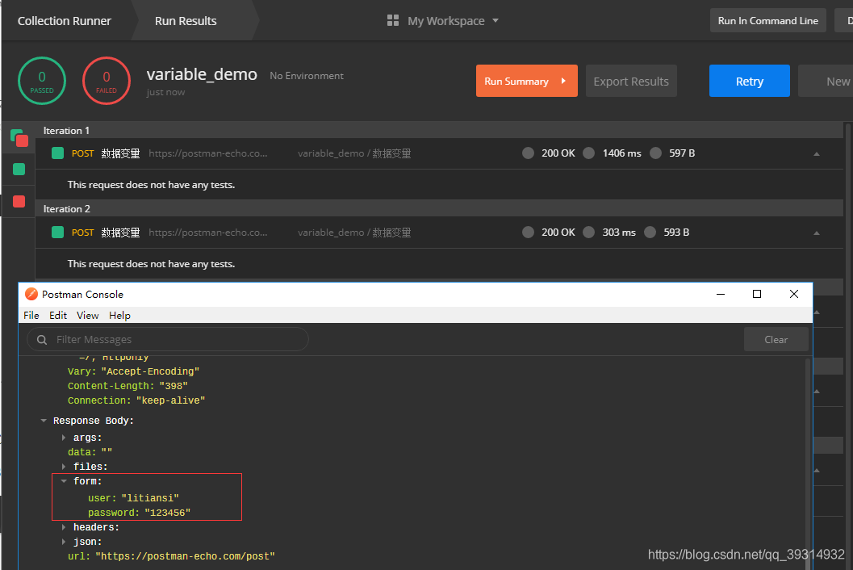The width and height of the screenshot is (853, 570).
Task: Collapse the Response Body section
Action: 44,421
